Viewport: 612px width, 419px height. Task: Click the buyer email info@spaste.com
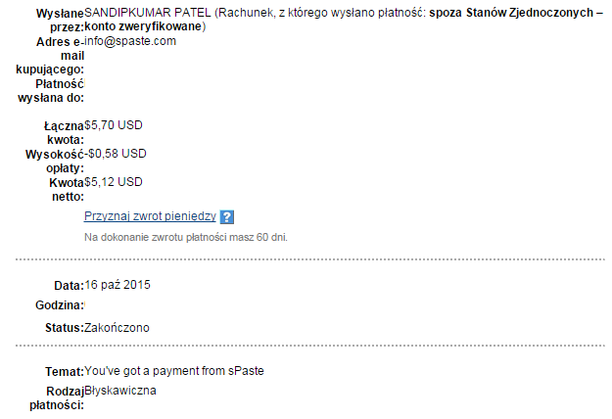[130, 41]
